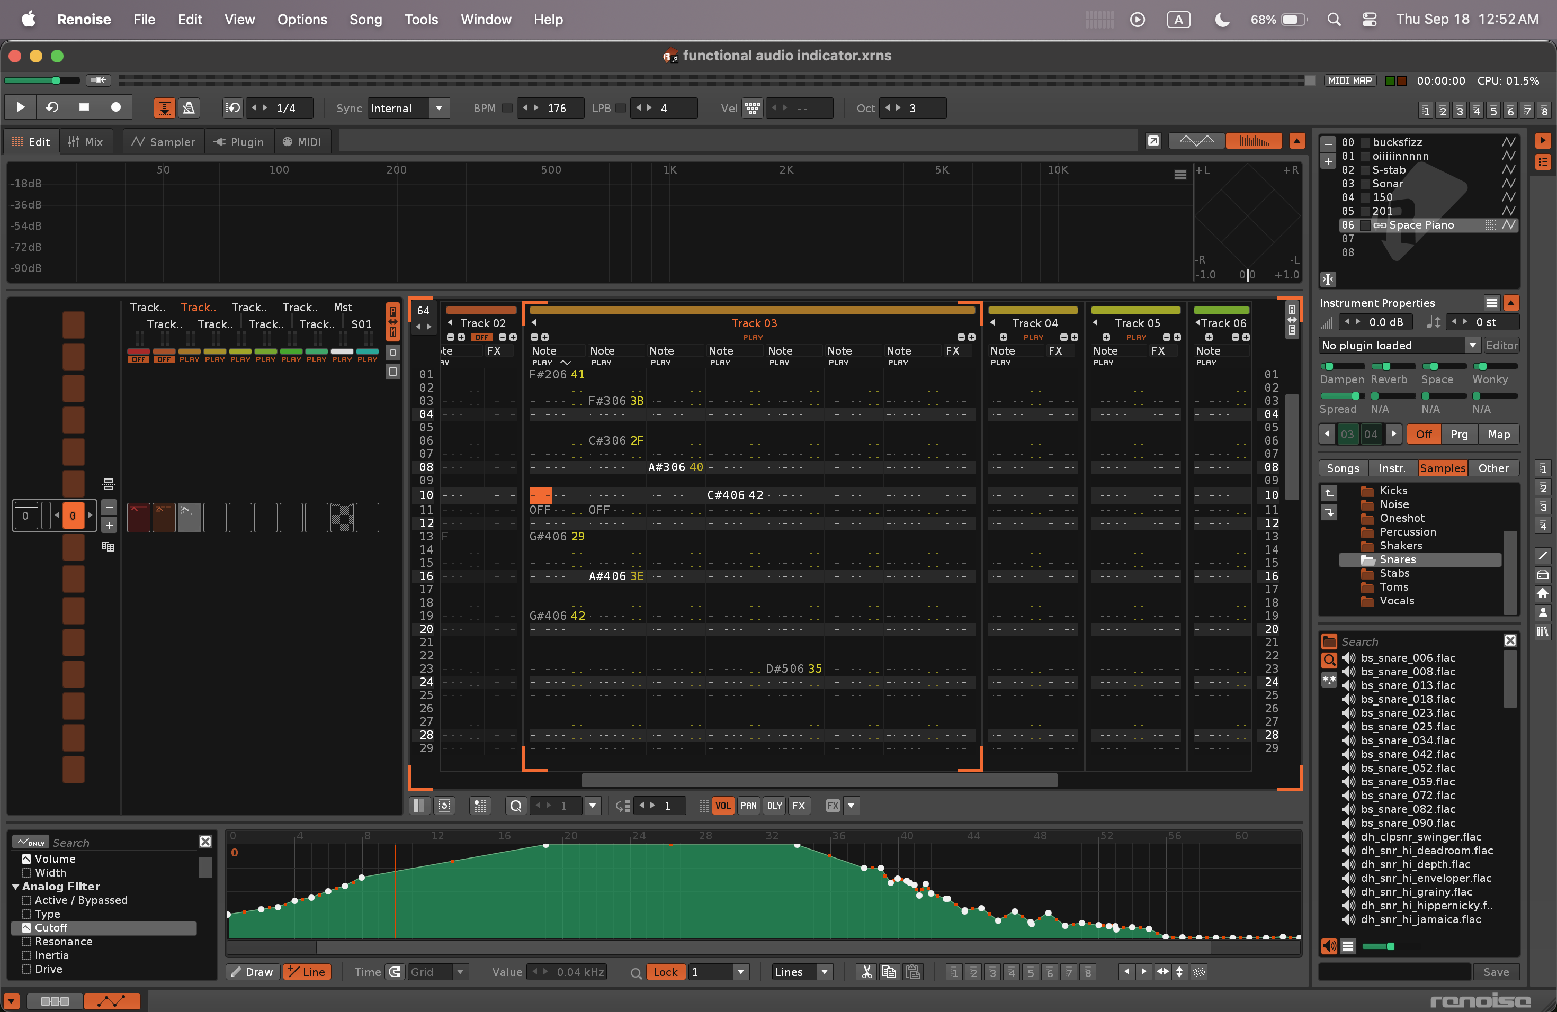Viewport: 1557px width, 1012px height.
Task: Collapse the Analog Filter tree group
Action: (16, 887)
